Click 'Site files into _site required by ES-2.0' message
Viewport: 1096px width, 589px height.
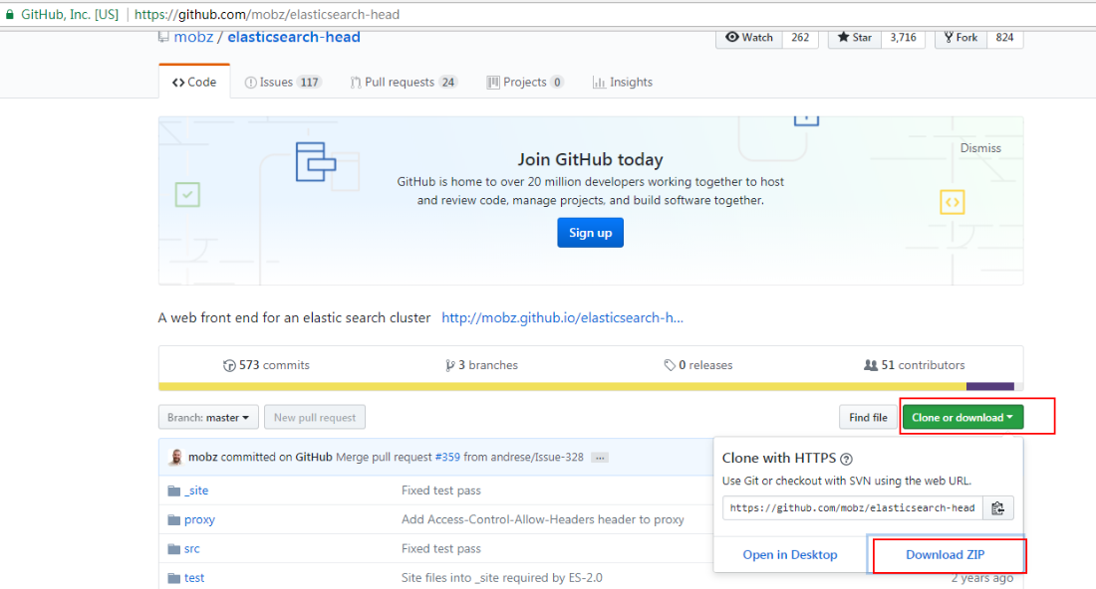(x=502, y=578)
